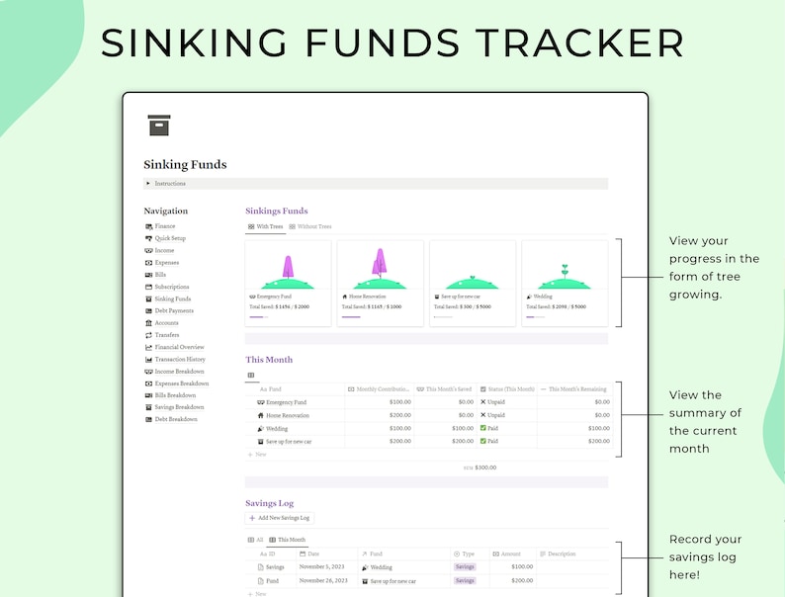Viewport: 785px width, 597px height.
Task: Click the Financial Overview chart icon
Action: [x=148, y=347]
